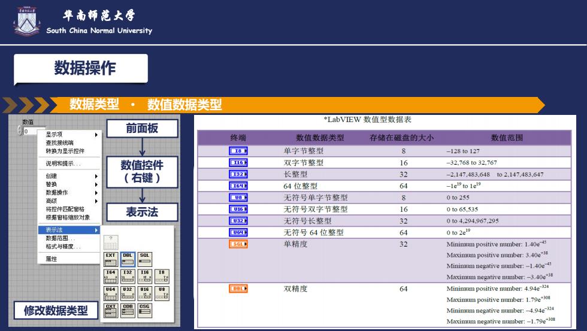Click the 修改数据类型 label box
This screenshot has width=587, height=331.
point(56,310)
